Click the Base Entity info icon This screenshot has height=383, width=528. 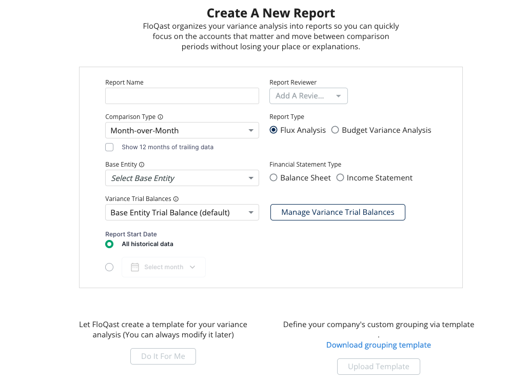point(142,165)
